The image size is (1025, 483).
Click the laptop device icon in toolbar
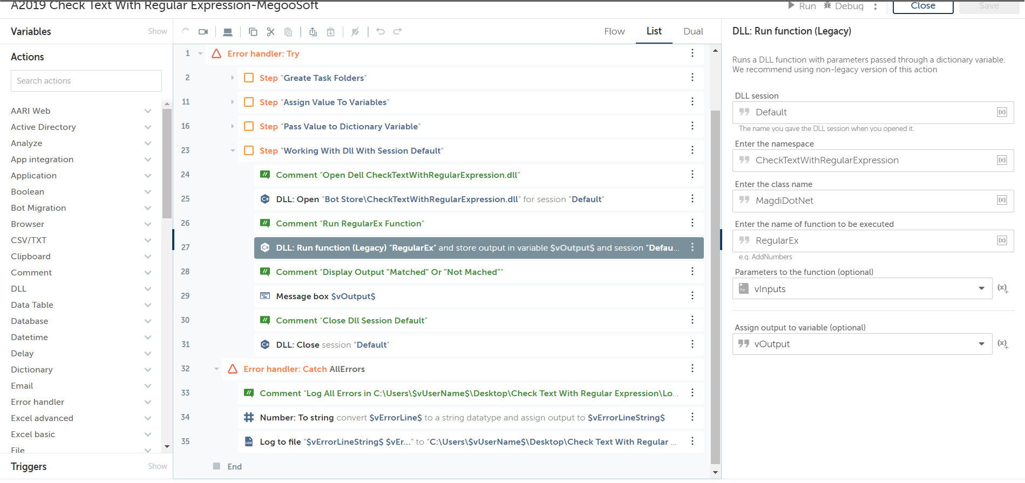(x=228, y=32)
